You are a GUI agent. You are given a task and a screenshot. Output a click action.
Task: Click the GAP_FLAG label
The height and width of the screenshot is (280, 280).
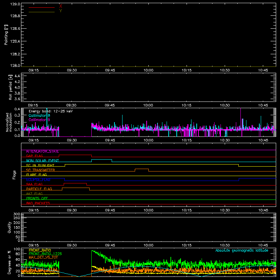[x=34, y=156]
